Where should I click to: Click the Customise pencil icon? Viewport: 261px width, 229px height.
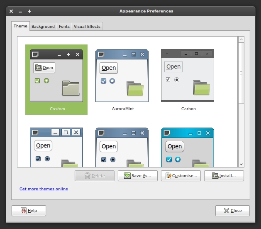tap(168, 176)
